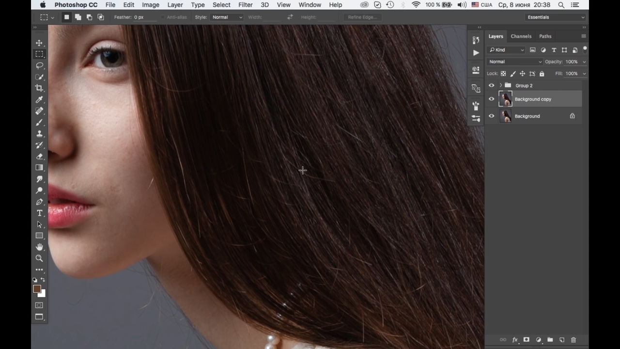
Task: Toggle filter for pixel layers
Action: pos(533,50)
